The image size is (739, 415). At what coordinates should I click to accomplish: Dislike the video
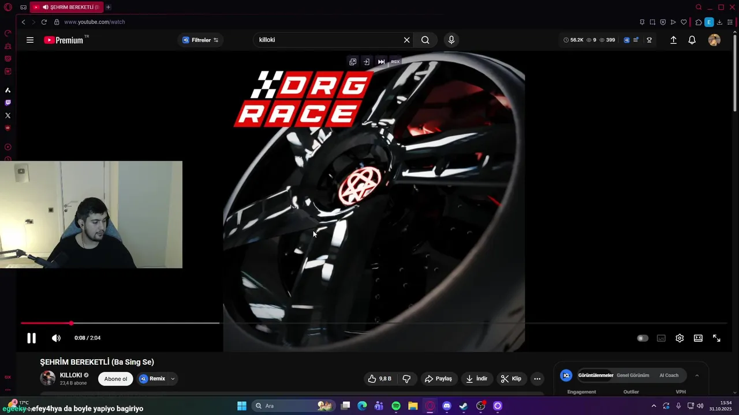[x=406, y=379]
